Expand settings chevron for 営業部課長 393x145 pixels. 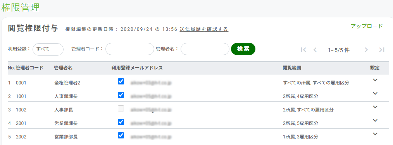[375, 120]
